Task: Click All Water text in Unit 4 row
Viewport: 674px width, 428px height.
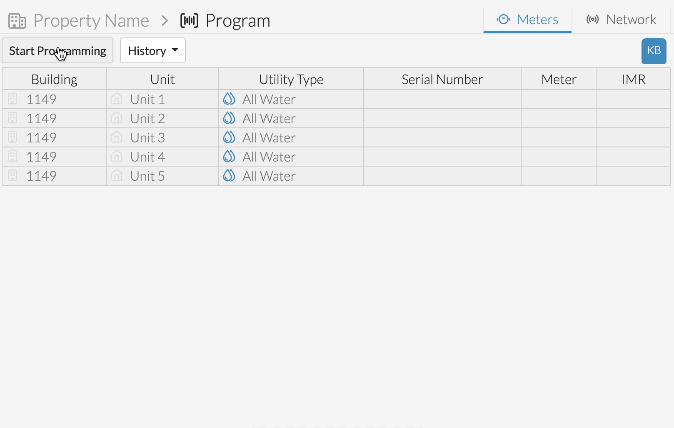Action: pyautogui.click(x=269, y=157)
